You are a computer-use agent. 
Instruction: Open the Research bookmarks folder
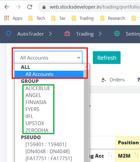coord(113,18)
